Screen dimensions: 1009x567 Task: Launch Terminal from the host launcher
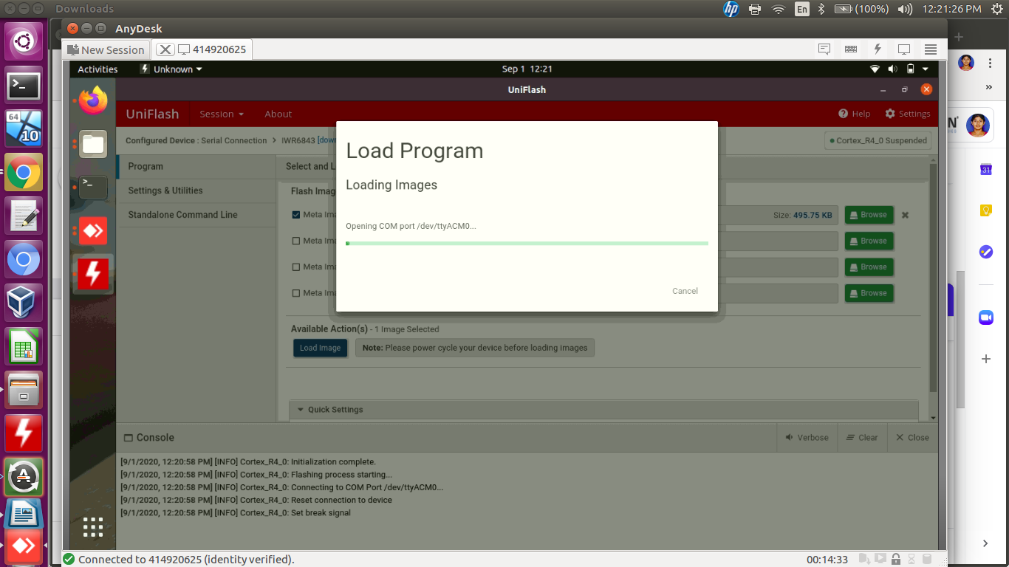tap(24, 86)
